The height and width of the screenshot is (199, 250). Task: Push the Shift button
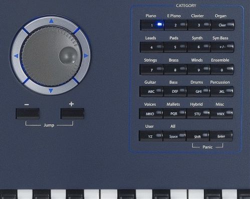pyautogui.click(x=198, y=136)
